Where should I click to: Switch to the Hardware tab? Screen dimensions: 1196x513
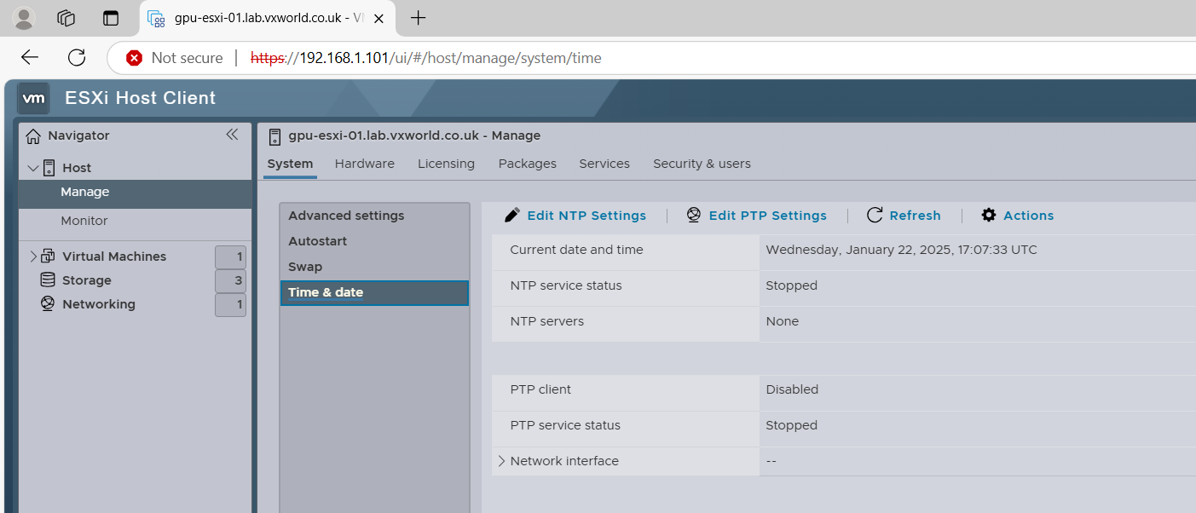(364, 164)
